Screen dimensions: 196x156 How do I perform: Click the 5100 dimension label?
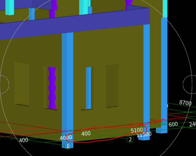(x=137, y=130)
